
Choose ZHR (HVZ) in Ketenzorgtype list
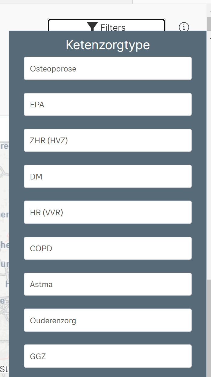pos(108,140)
